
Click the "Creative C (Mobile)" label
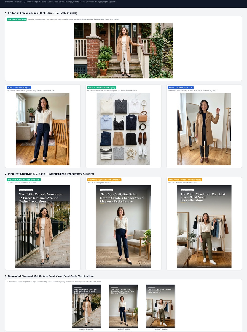pyautogui.click(x=160, y=329)
